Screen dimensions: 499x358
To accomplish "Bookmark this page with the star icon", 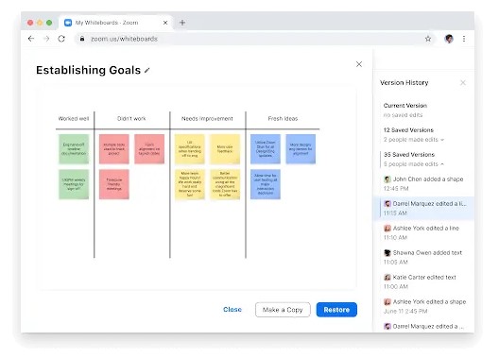I will pyautogui.click(x=428, y=39).
